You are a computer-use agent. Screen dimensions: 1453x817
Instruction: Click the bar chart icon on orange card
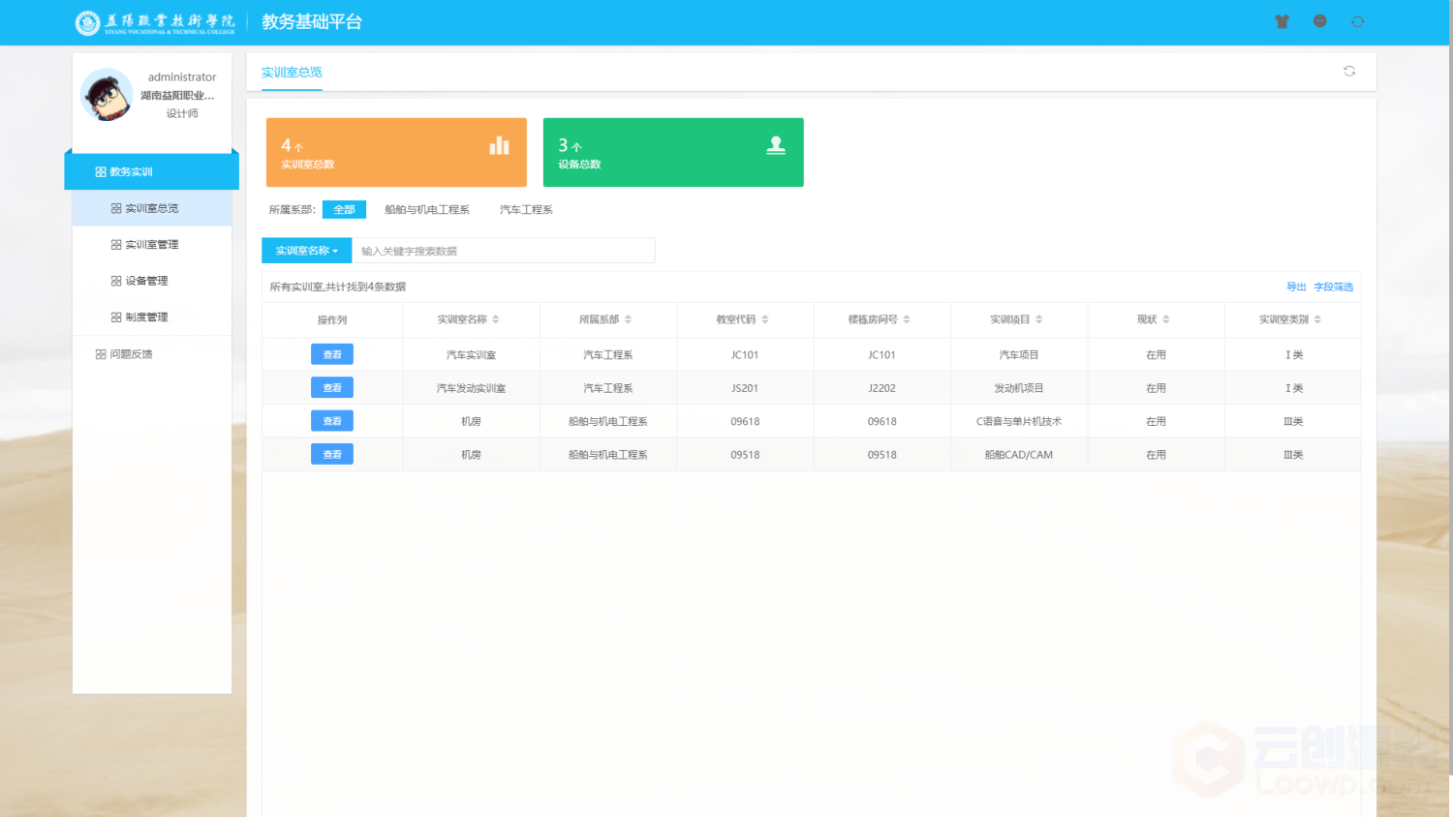[x=499, y=145]
